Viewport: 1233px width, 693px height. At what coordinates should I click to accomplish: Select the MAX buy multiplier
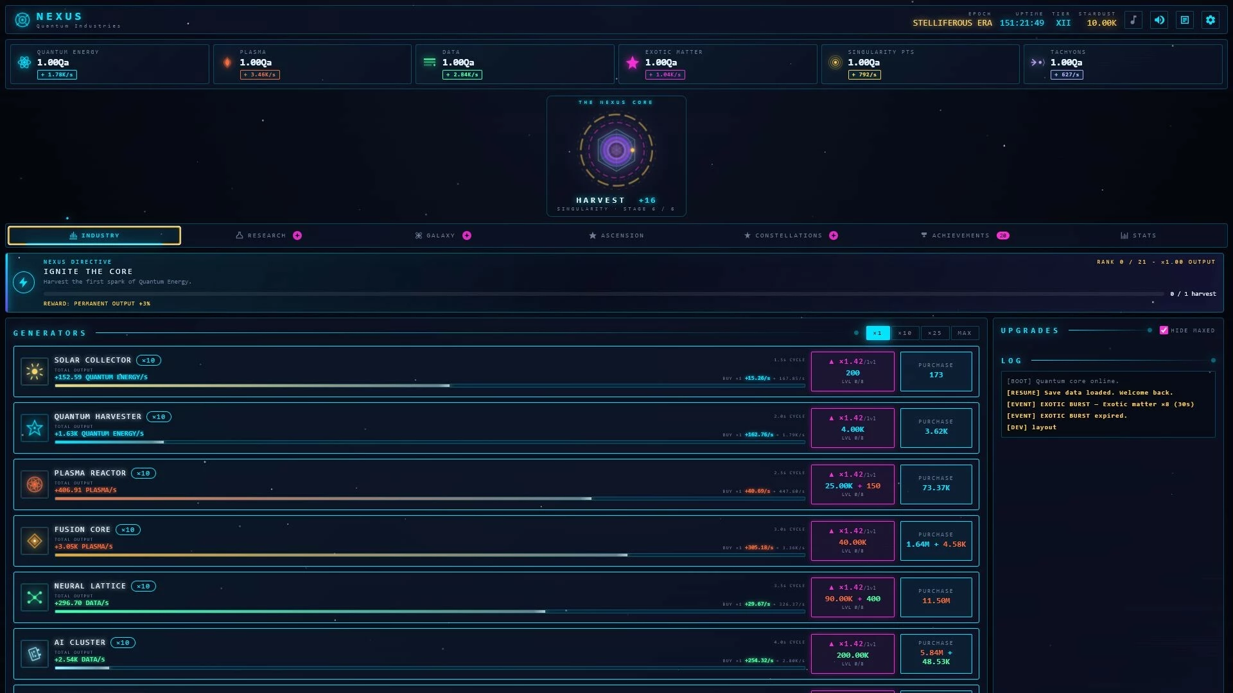(965, 333)
